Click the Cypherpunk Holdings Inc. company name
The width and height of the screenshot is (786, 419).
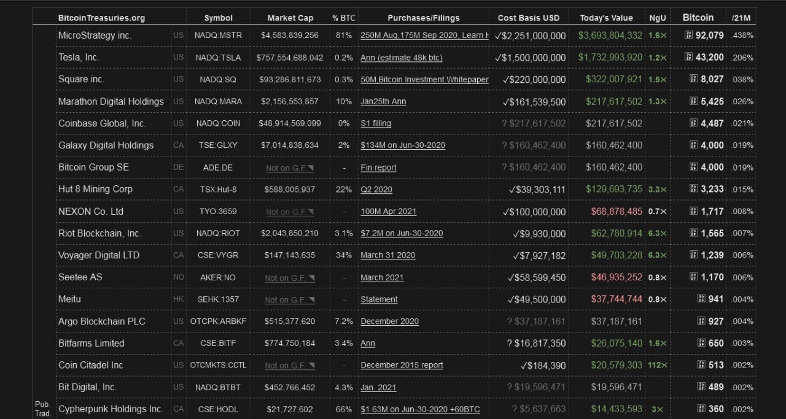pos(111,409)
